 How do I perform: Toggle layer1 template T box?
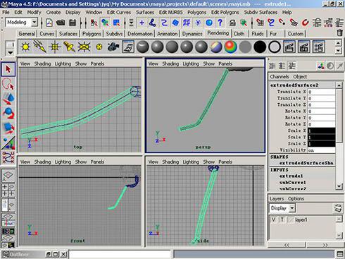(x=282, y=219)
